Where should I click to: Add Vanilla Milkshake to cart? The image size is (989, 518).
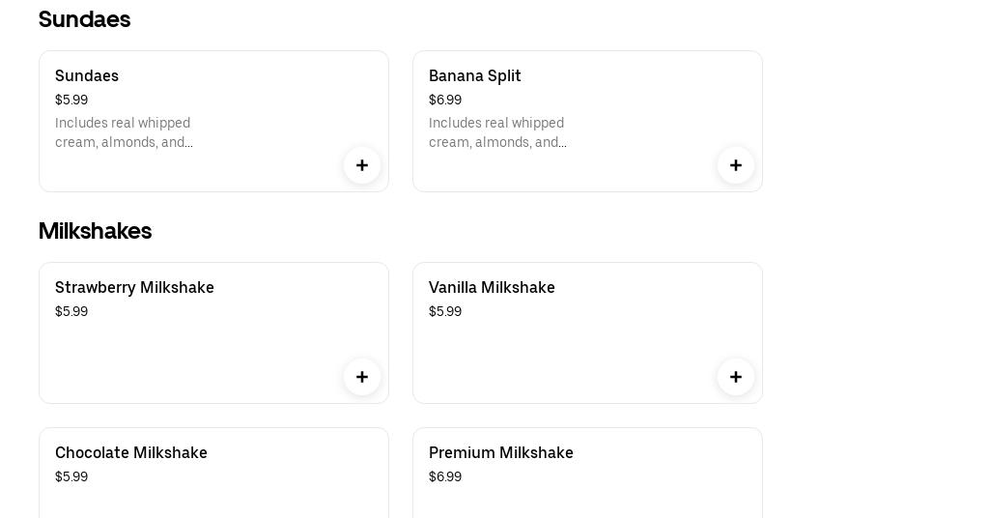[736, 377]
